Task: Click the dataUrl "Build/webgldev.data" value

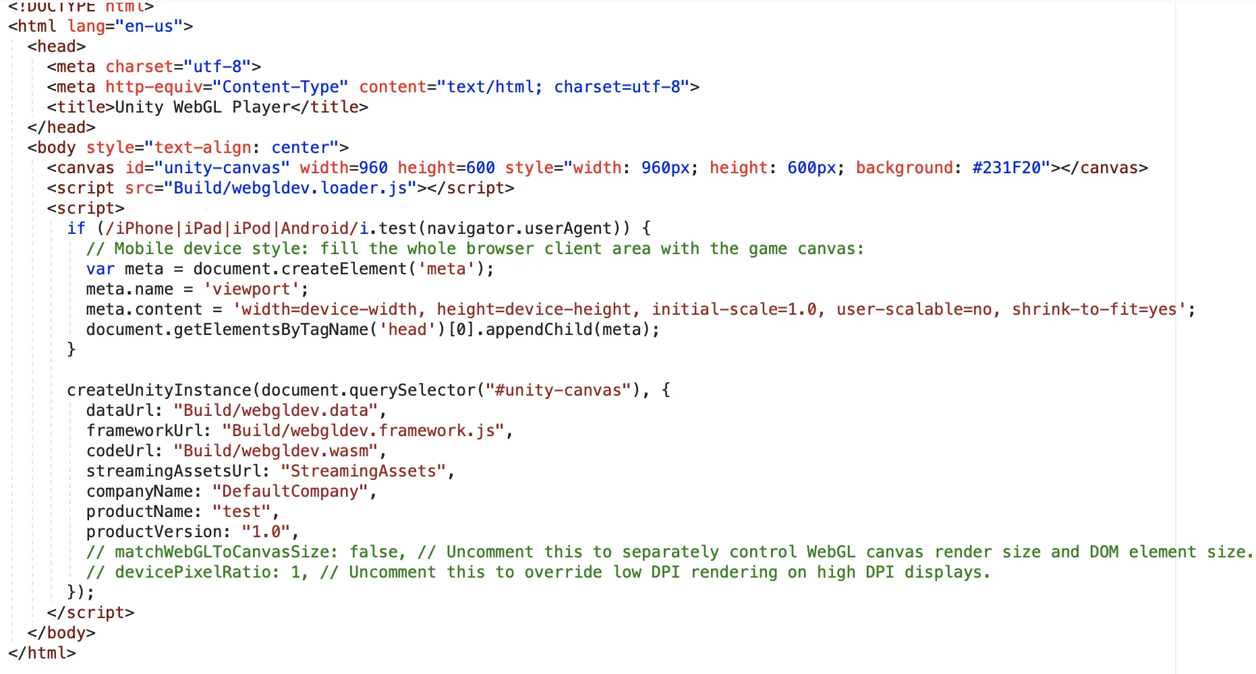Action: (276, 410)
